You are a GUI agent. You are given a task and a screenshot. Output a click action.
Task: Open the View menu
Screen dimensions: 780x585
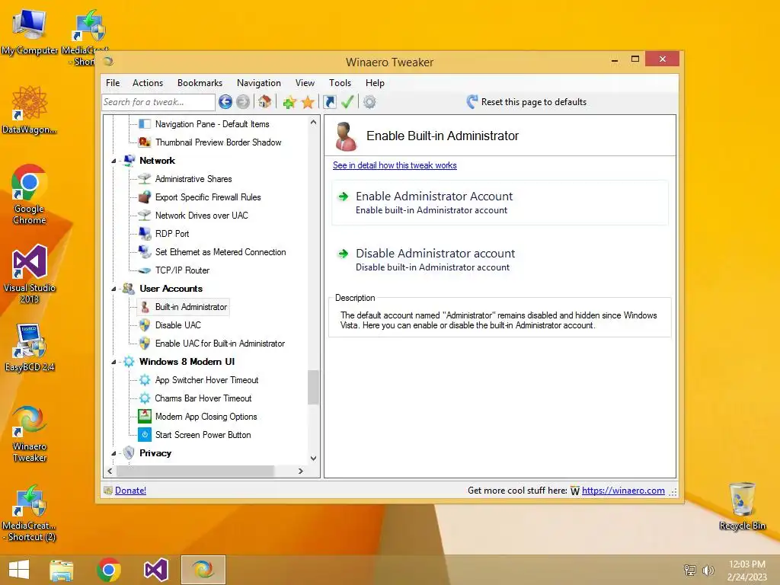(305, 83)
